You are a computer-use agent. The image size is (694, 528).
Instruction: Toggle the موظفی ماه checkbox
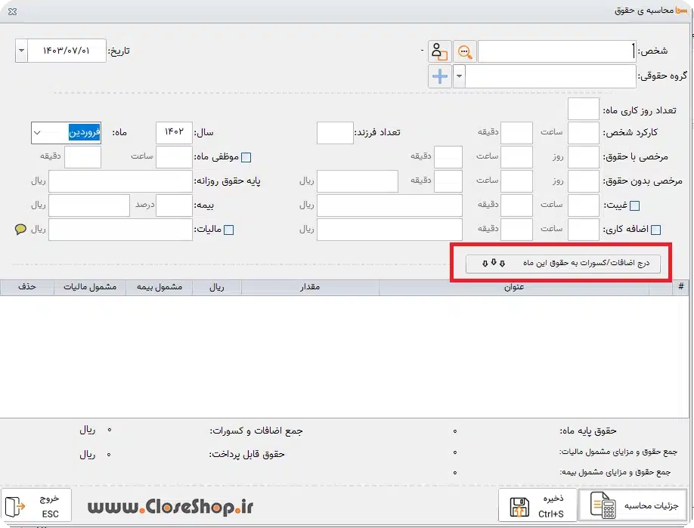(246, 157)
